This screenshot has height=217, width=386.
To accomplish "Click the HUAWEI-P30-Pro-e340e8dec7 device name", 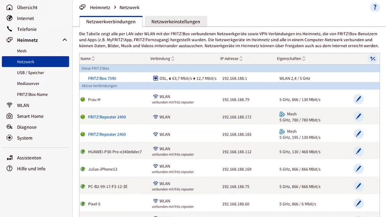I will click(x=115, y=152).
